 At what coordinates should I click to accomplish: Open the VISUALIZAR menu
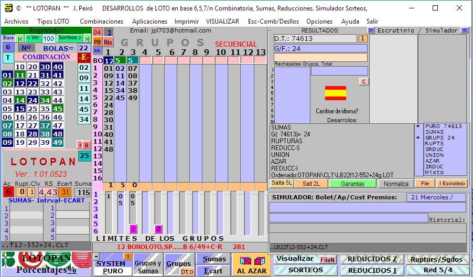(223, 22)
